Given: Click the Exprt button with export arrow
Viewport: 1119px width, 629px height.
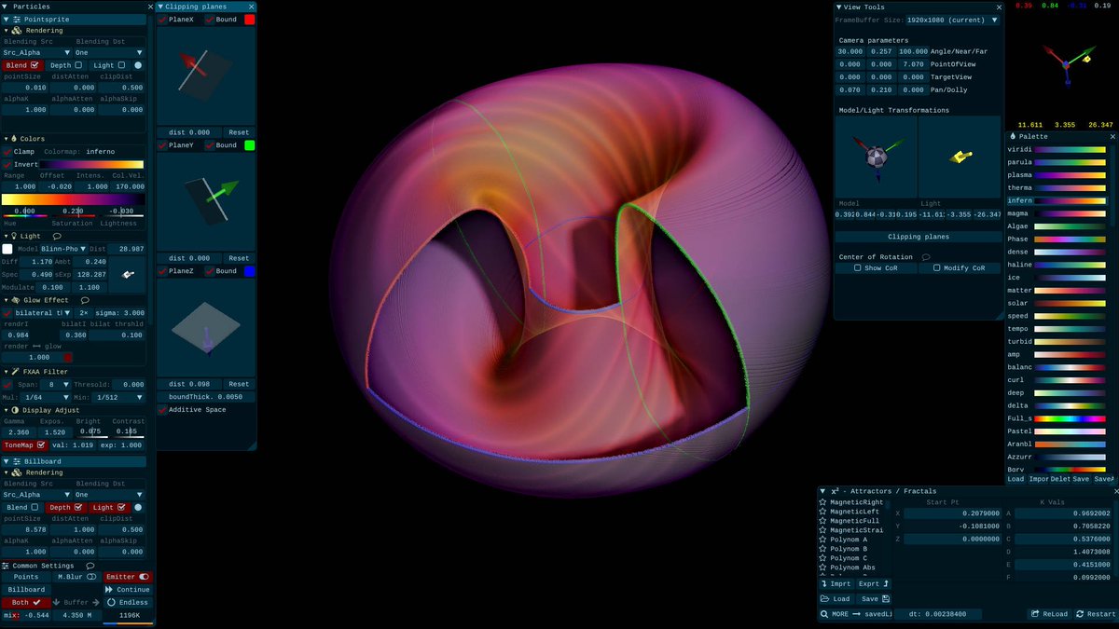Looking at the screenshot, I should (x=875, y=583).
